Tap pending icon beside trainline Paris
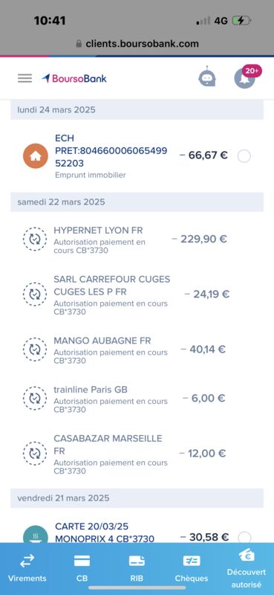 click(35, 398)
